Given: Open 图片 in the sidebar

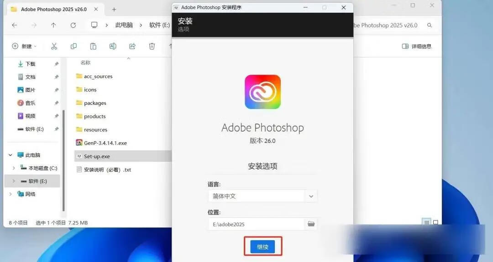Looking at the screenshot, I should [26, 90].
